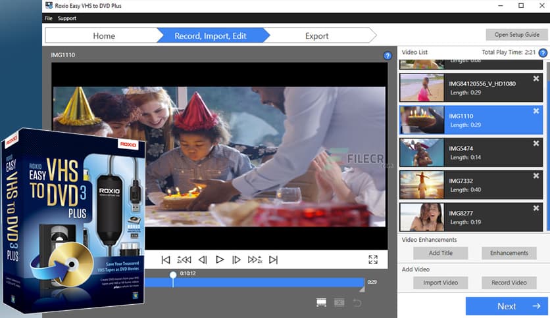Select IMG84120556_V_HD1080 beach thumbnail
The height and width of the screenshot is (318, 550).
422,87
